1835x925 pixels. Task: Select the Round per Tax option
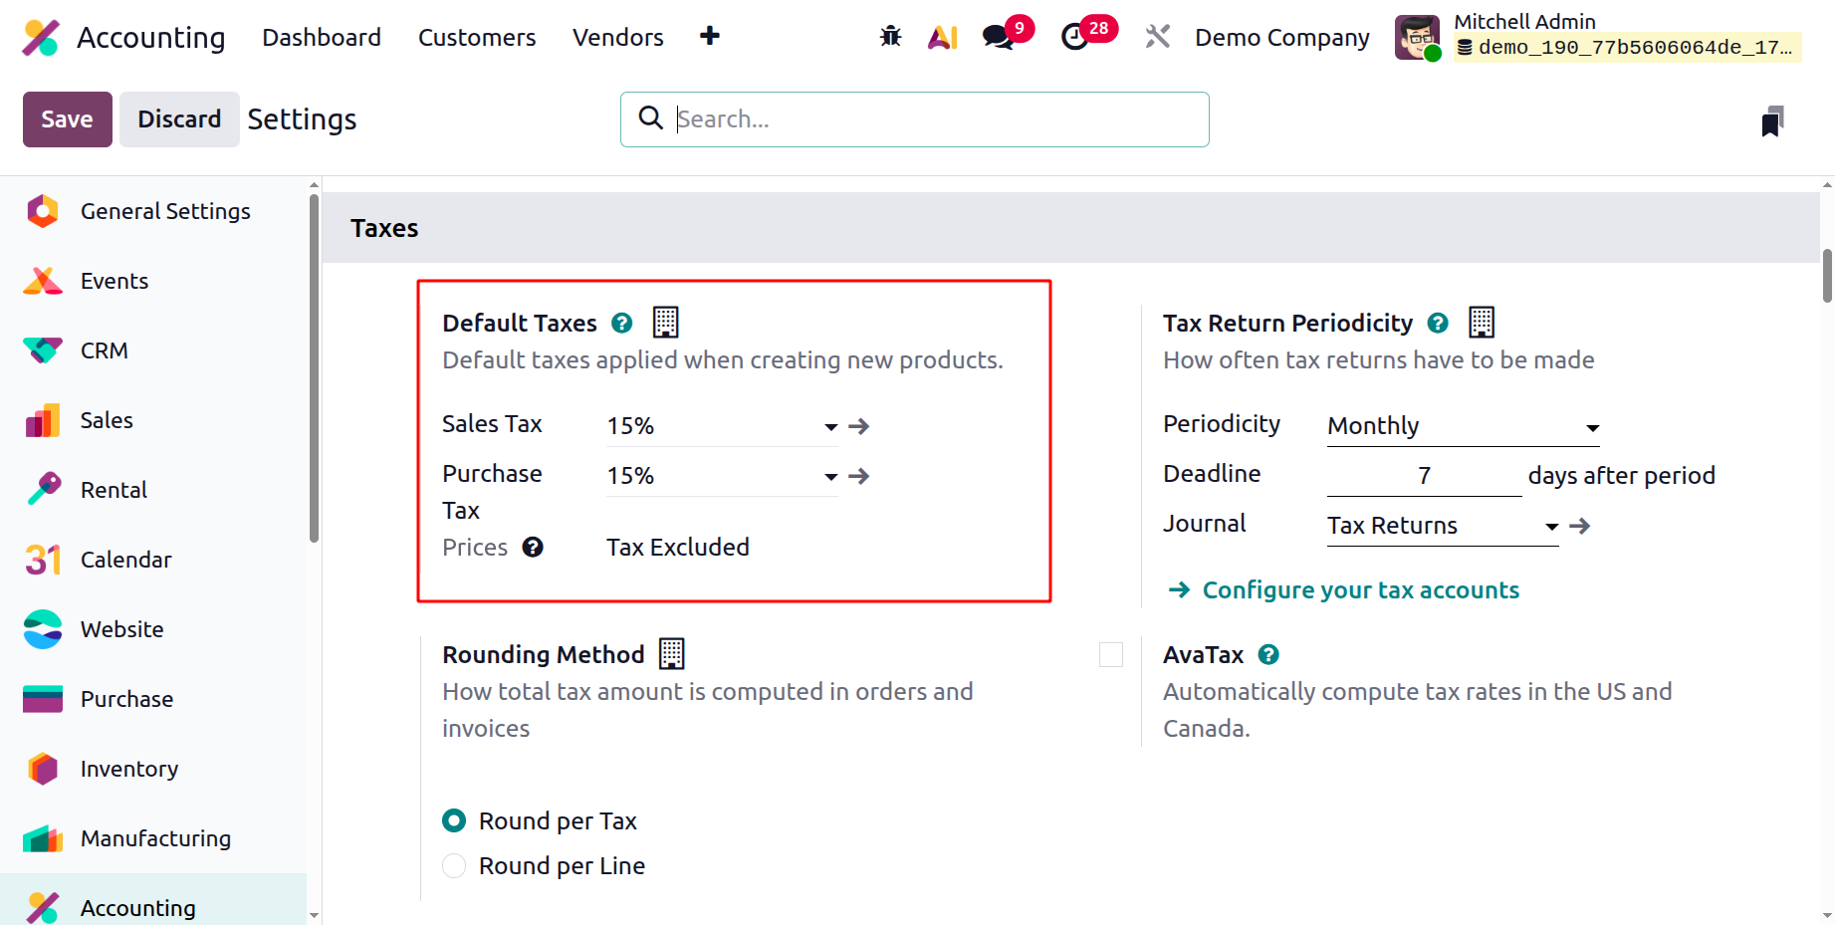tap(454, 820)
